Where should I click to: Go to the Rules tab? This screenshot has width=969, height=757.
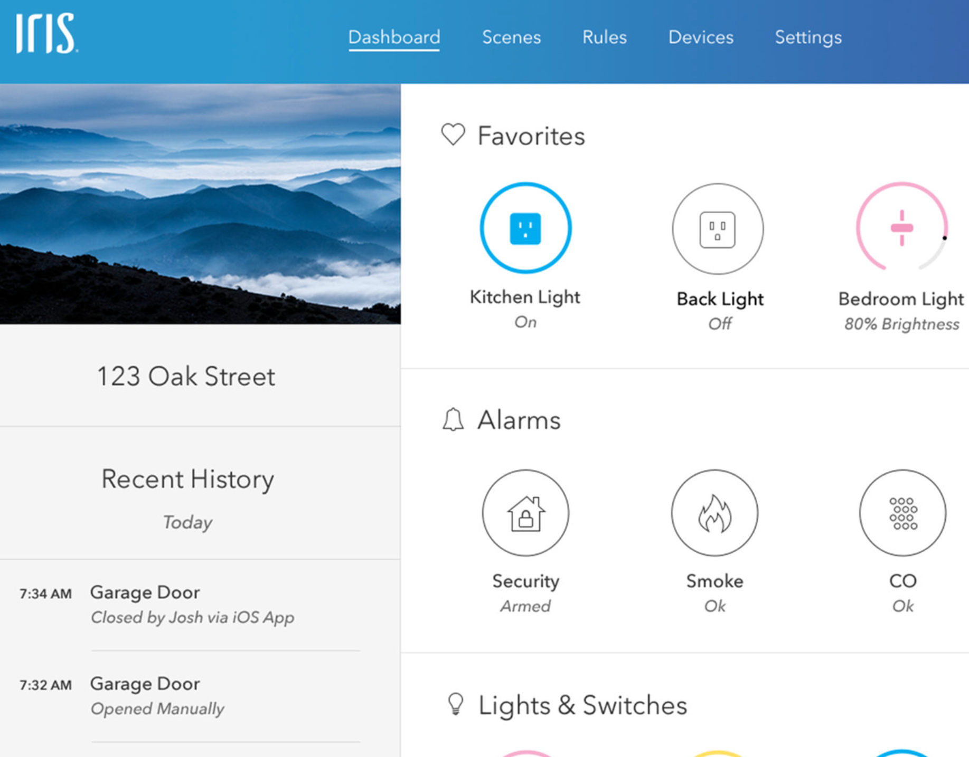click(604, 37)
